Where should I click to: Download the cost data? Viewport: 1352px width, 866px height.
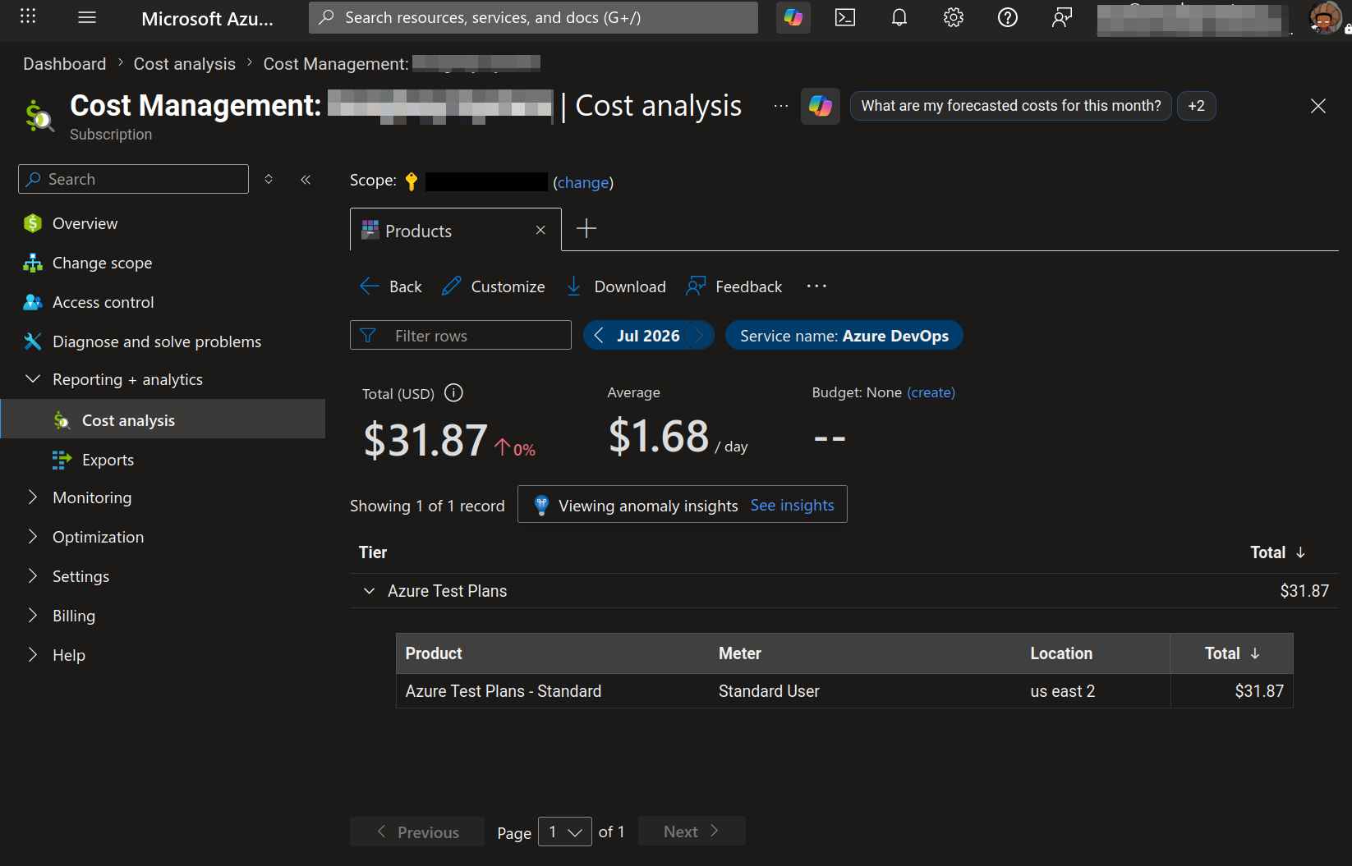click(x=616, y=286)
